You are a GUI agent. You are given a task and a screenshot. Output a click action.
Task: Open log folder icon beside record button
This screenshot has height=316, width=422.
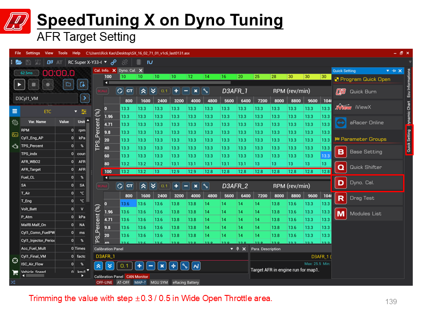tap(69, 84)
